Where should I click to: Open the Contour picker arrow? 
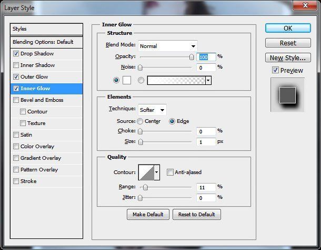157,172
